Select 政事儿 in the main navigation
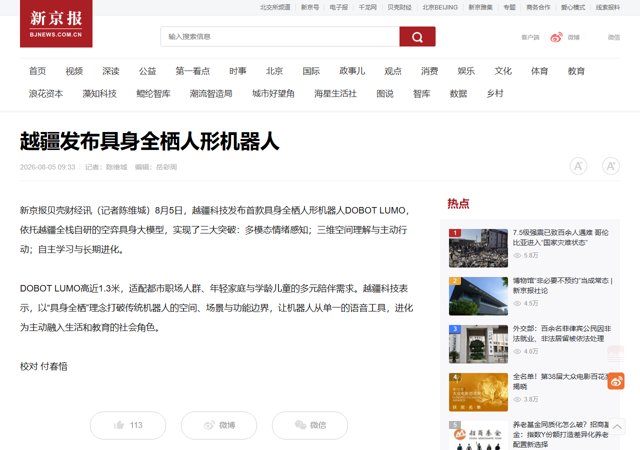 tap(352, 71)
